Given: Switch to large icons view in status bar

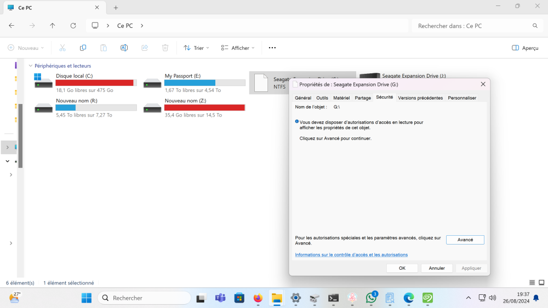Looking at the screenshot, I should coord(542,283).
